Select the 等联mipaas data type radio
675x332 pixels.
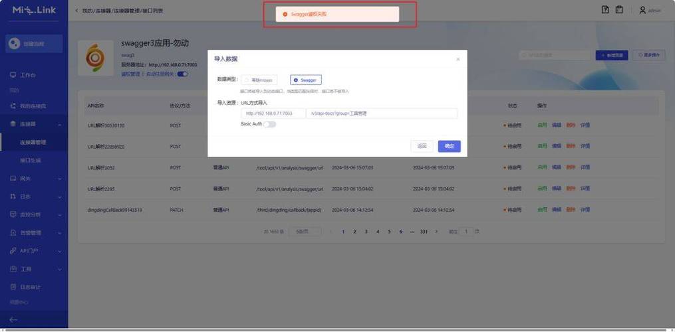click(259, 80)
